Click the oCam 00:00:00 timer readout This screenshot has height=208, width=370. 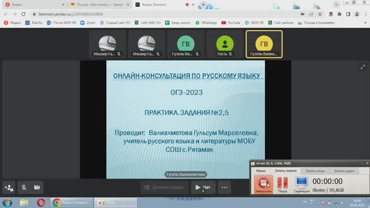[x=327, y=181]
